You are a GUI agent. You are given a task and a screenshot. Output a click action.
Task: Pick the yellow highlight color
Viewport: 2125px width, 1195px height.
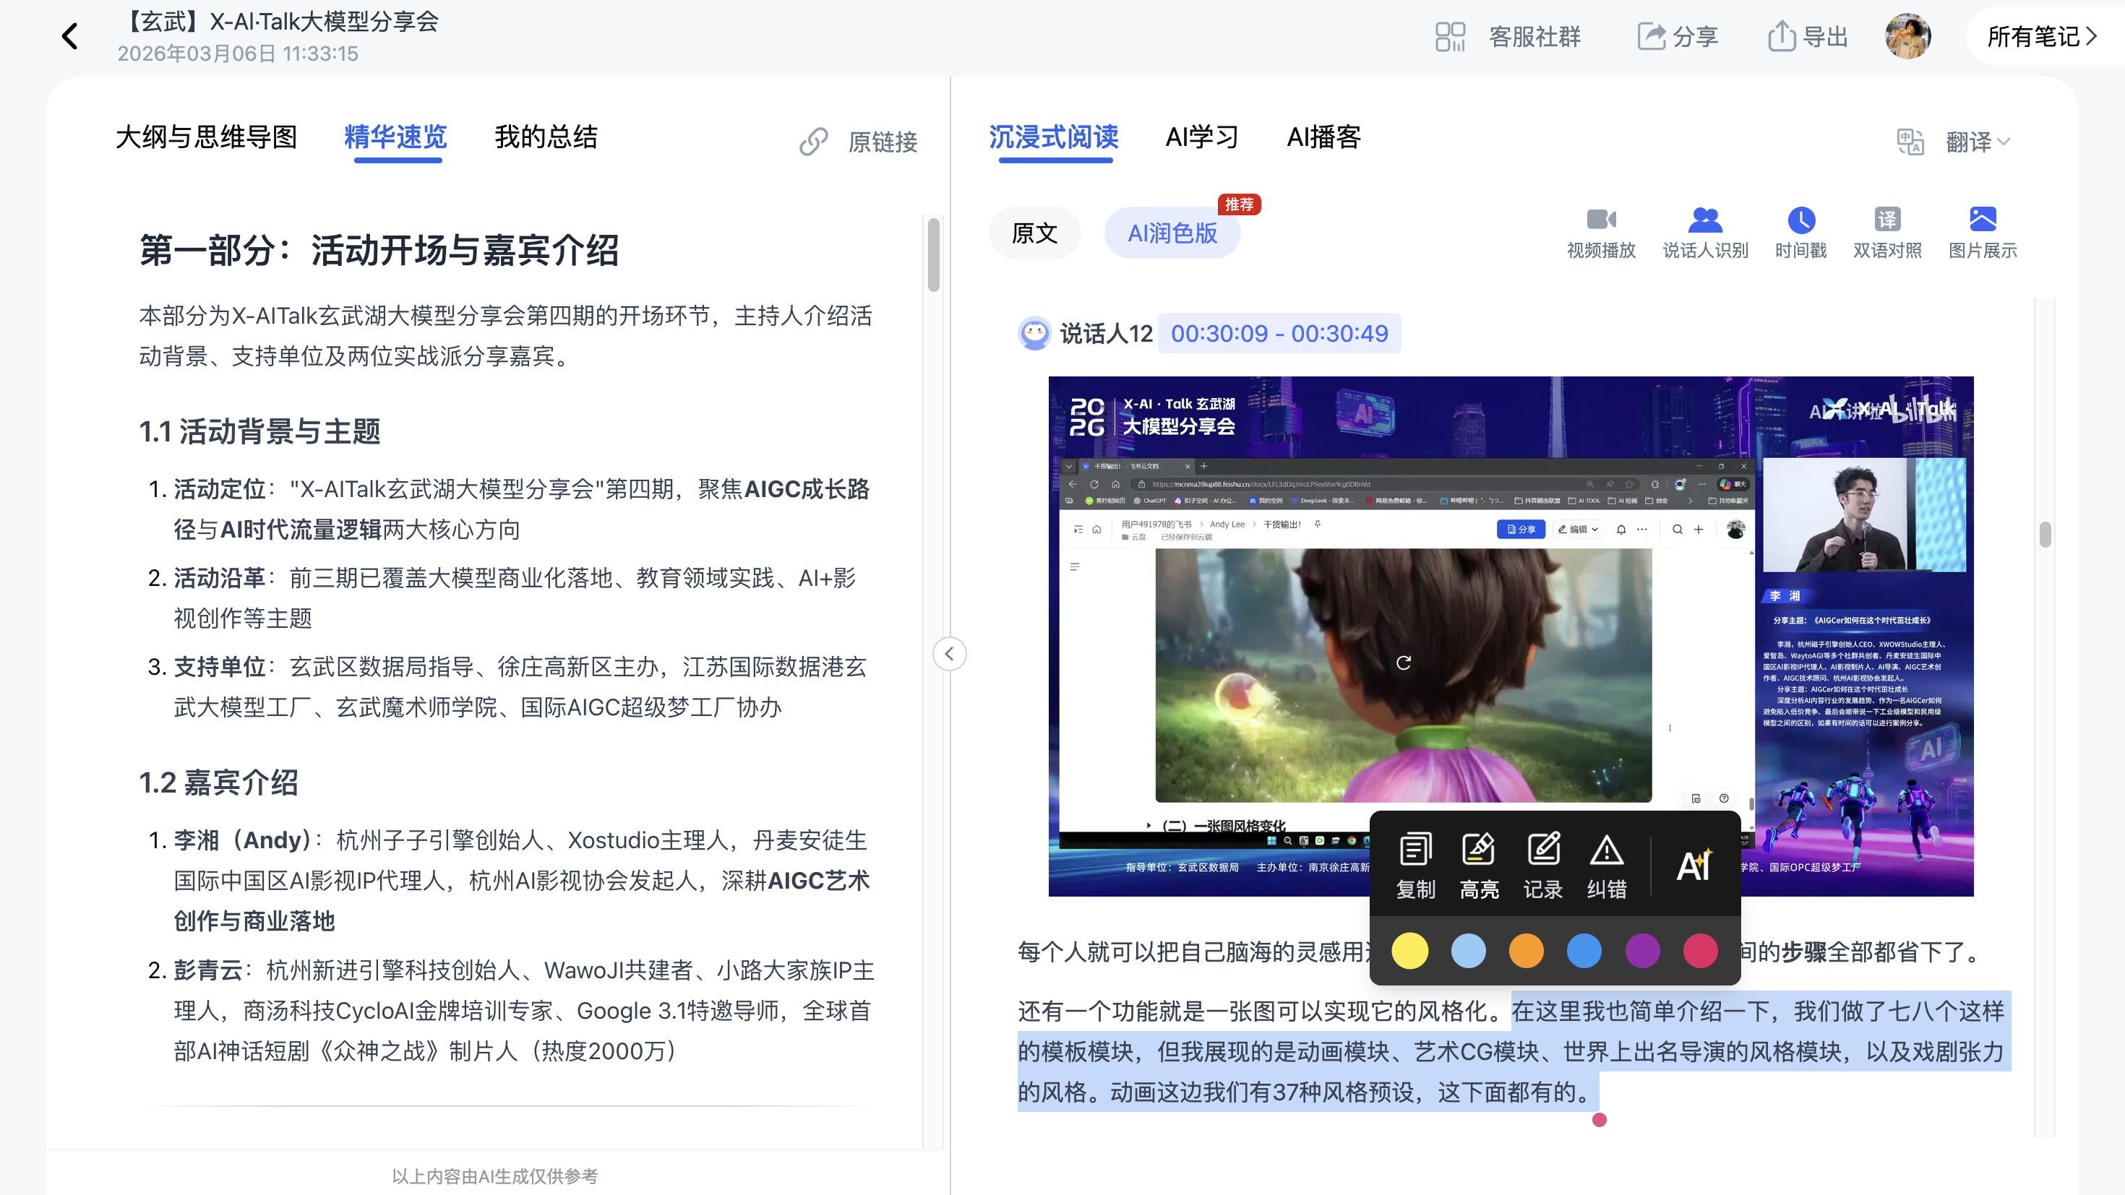1409,950
